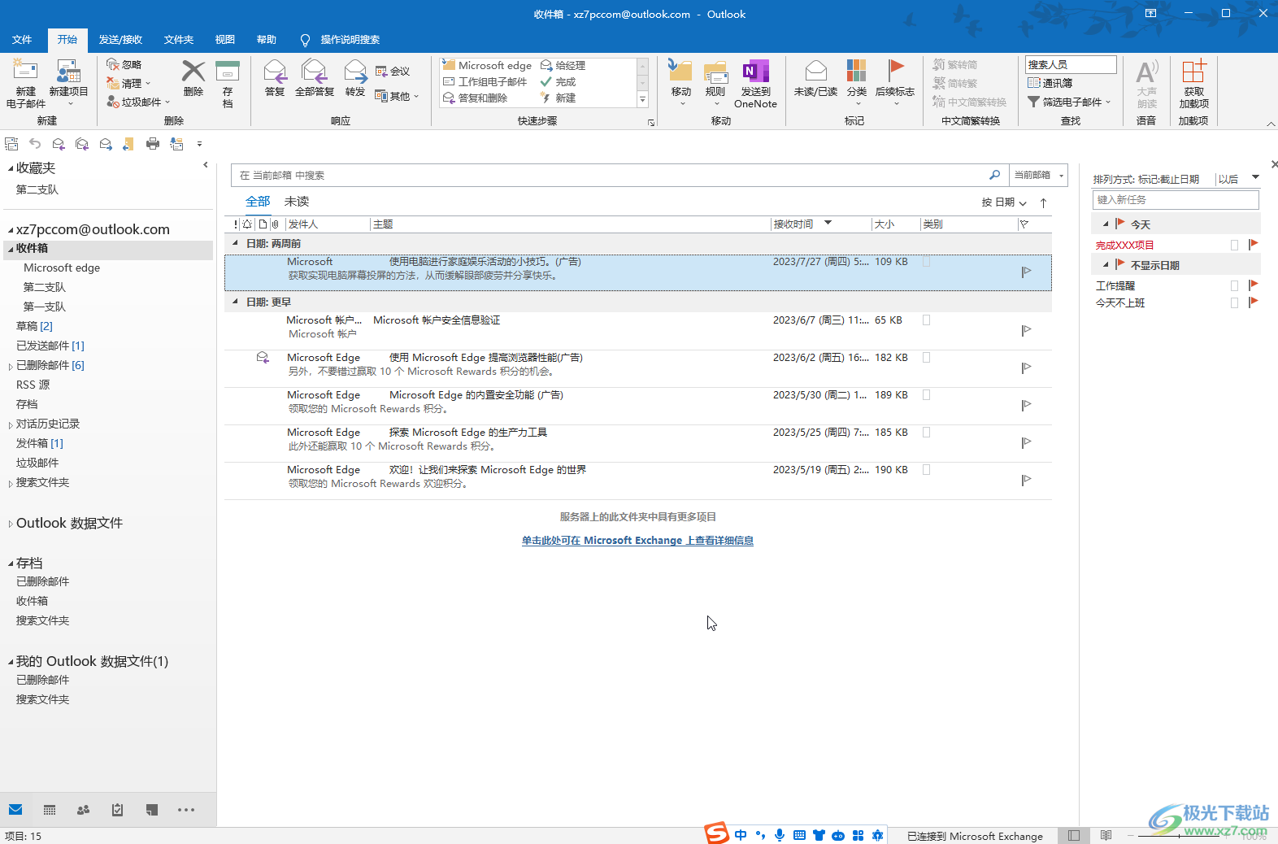Mark the 今天不上班 task flag complete

1253,302
